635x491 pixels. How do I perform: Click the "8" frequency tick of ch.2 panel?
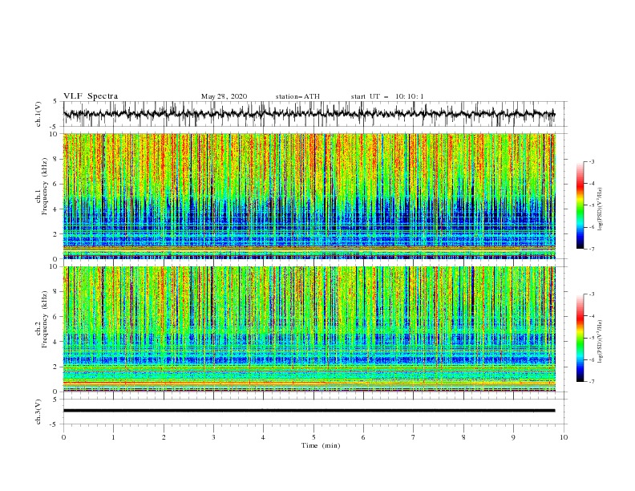56,292
